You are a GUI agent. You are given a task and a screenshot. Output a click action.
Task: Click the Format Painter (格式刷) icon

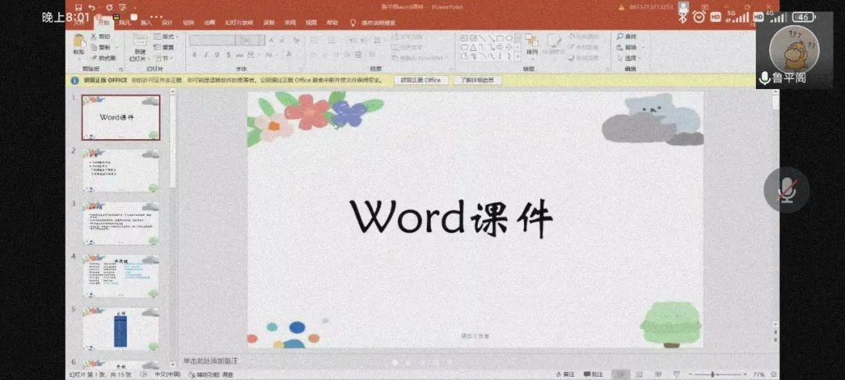tap(95, 57)
